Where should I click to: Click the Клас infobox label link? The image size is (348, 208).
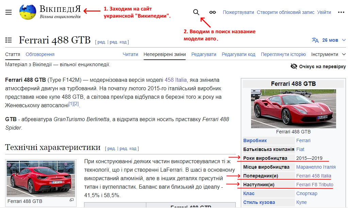tap(249, 194)
